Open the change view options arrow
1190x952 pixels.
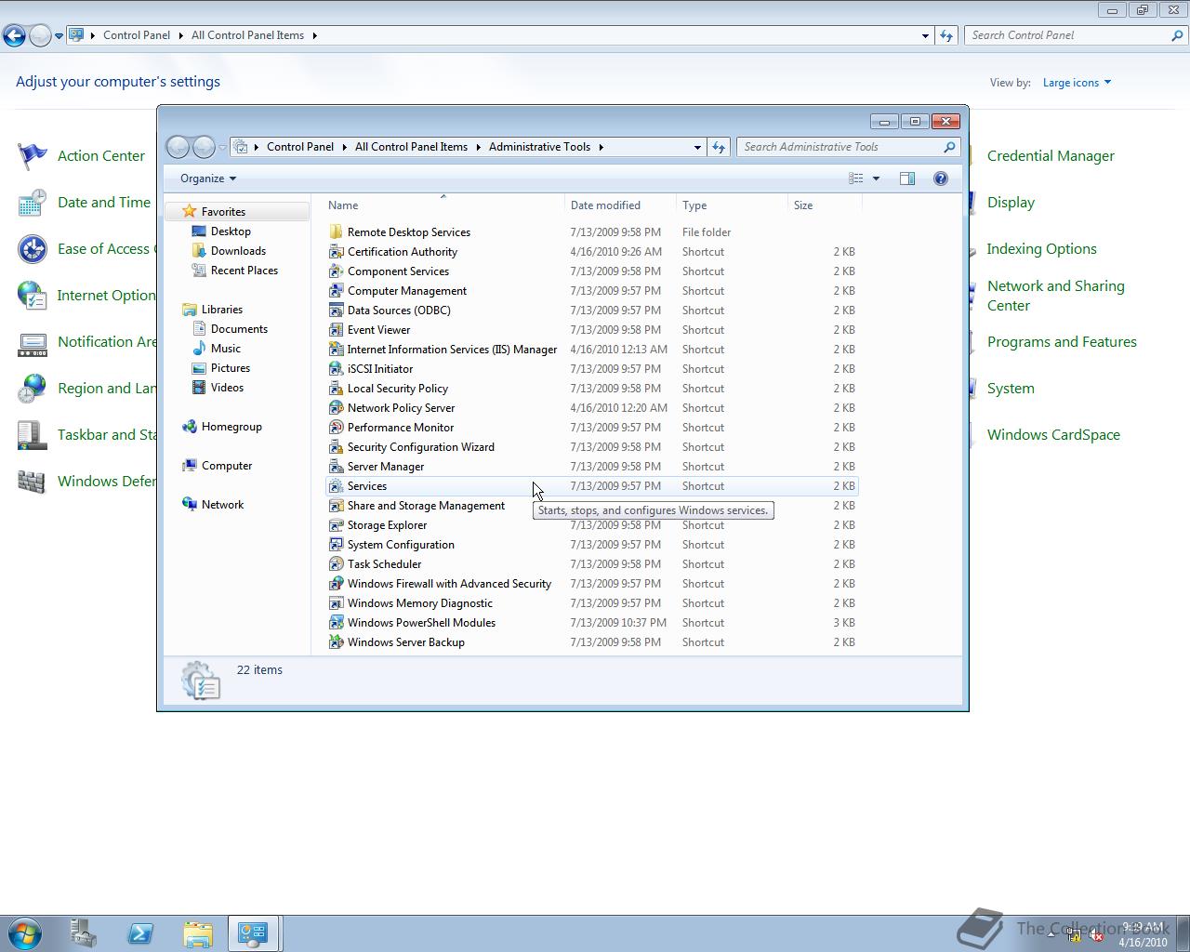876,178
